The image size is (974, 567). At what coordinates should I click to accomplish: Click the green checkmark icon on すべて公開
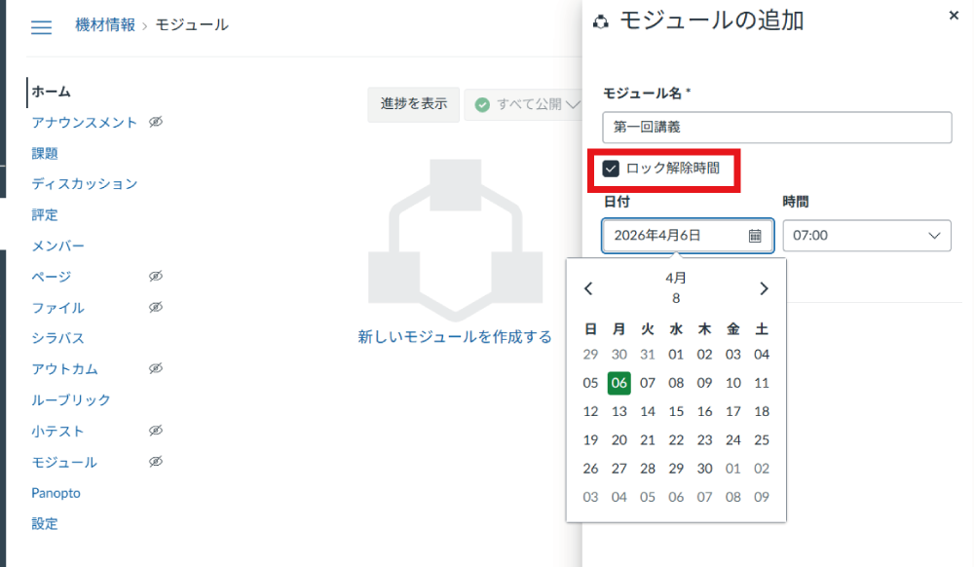pyautogui.click(x=481, y=104)
